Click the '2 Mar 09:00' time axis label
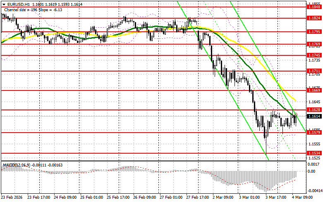This screenshot has height=202, width=323. pyautogui.click(x=223, y=197)
